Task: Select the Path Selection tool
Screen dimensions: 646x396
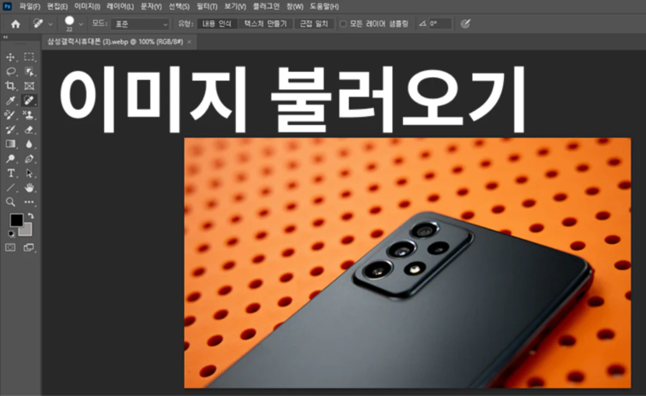Action: (29, 173)
